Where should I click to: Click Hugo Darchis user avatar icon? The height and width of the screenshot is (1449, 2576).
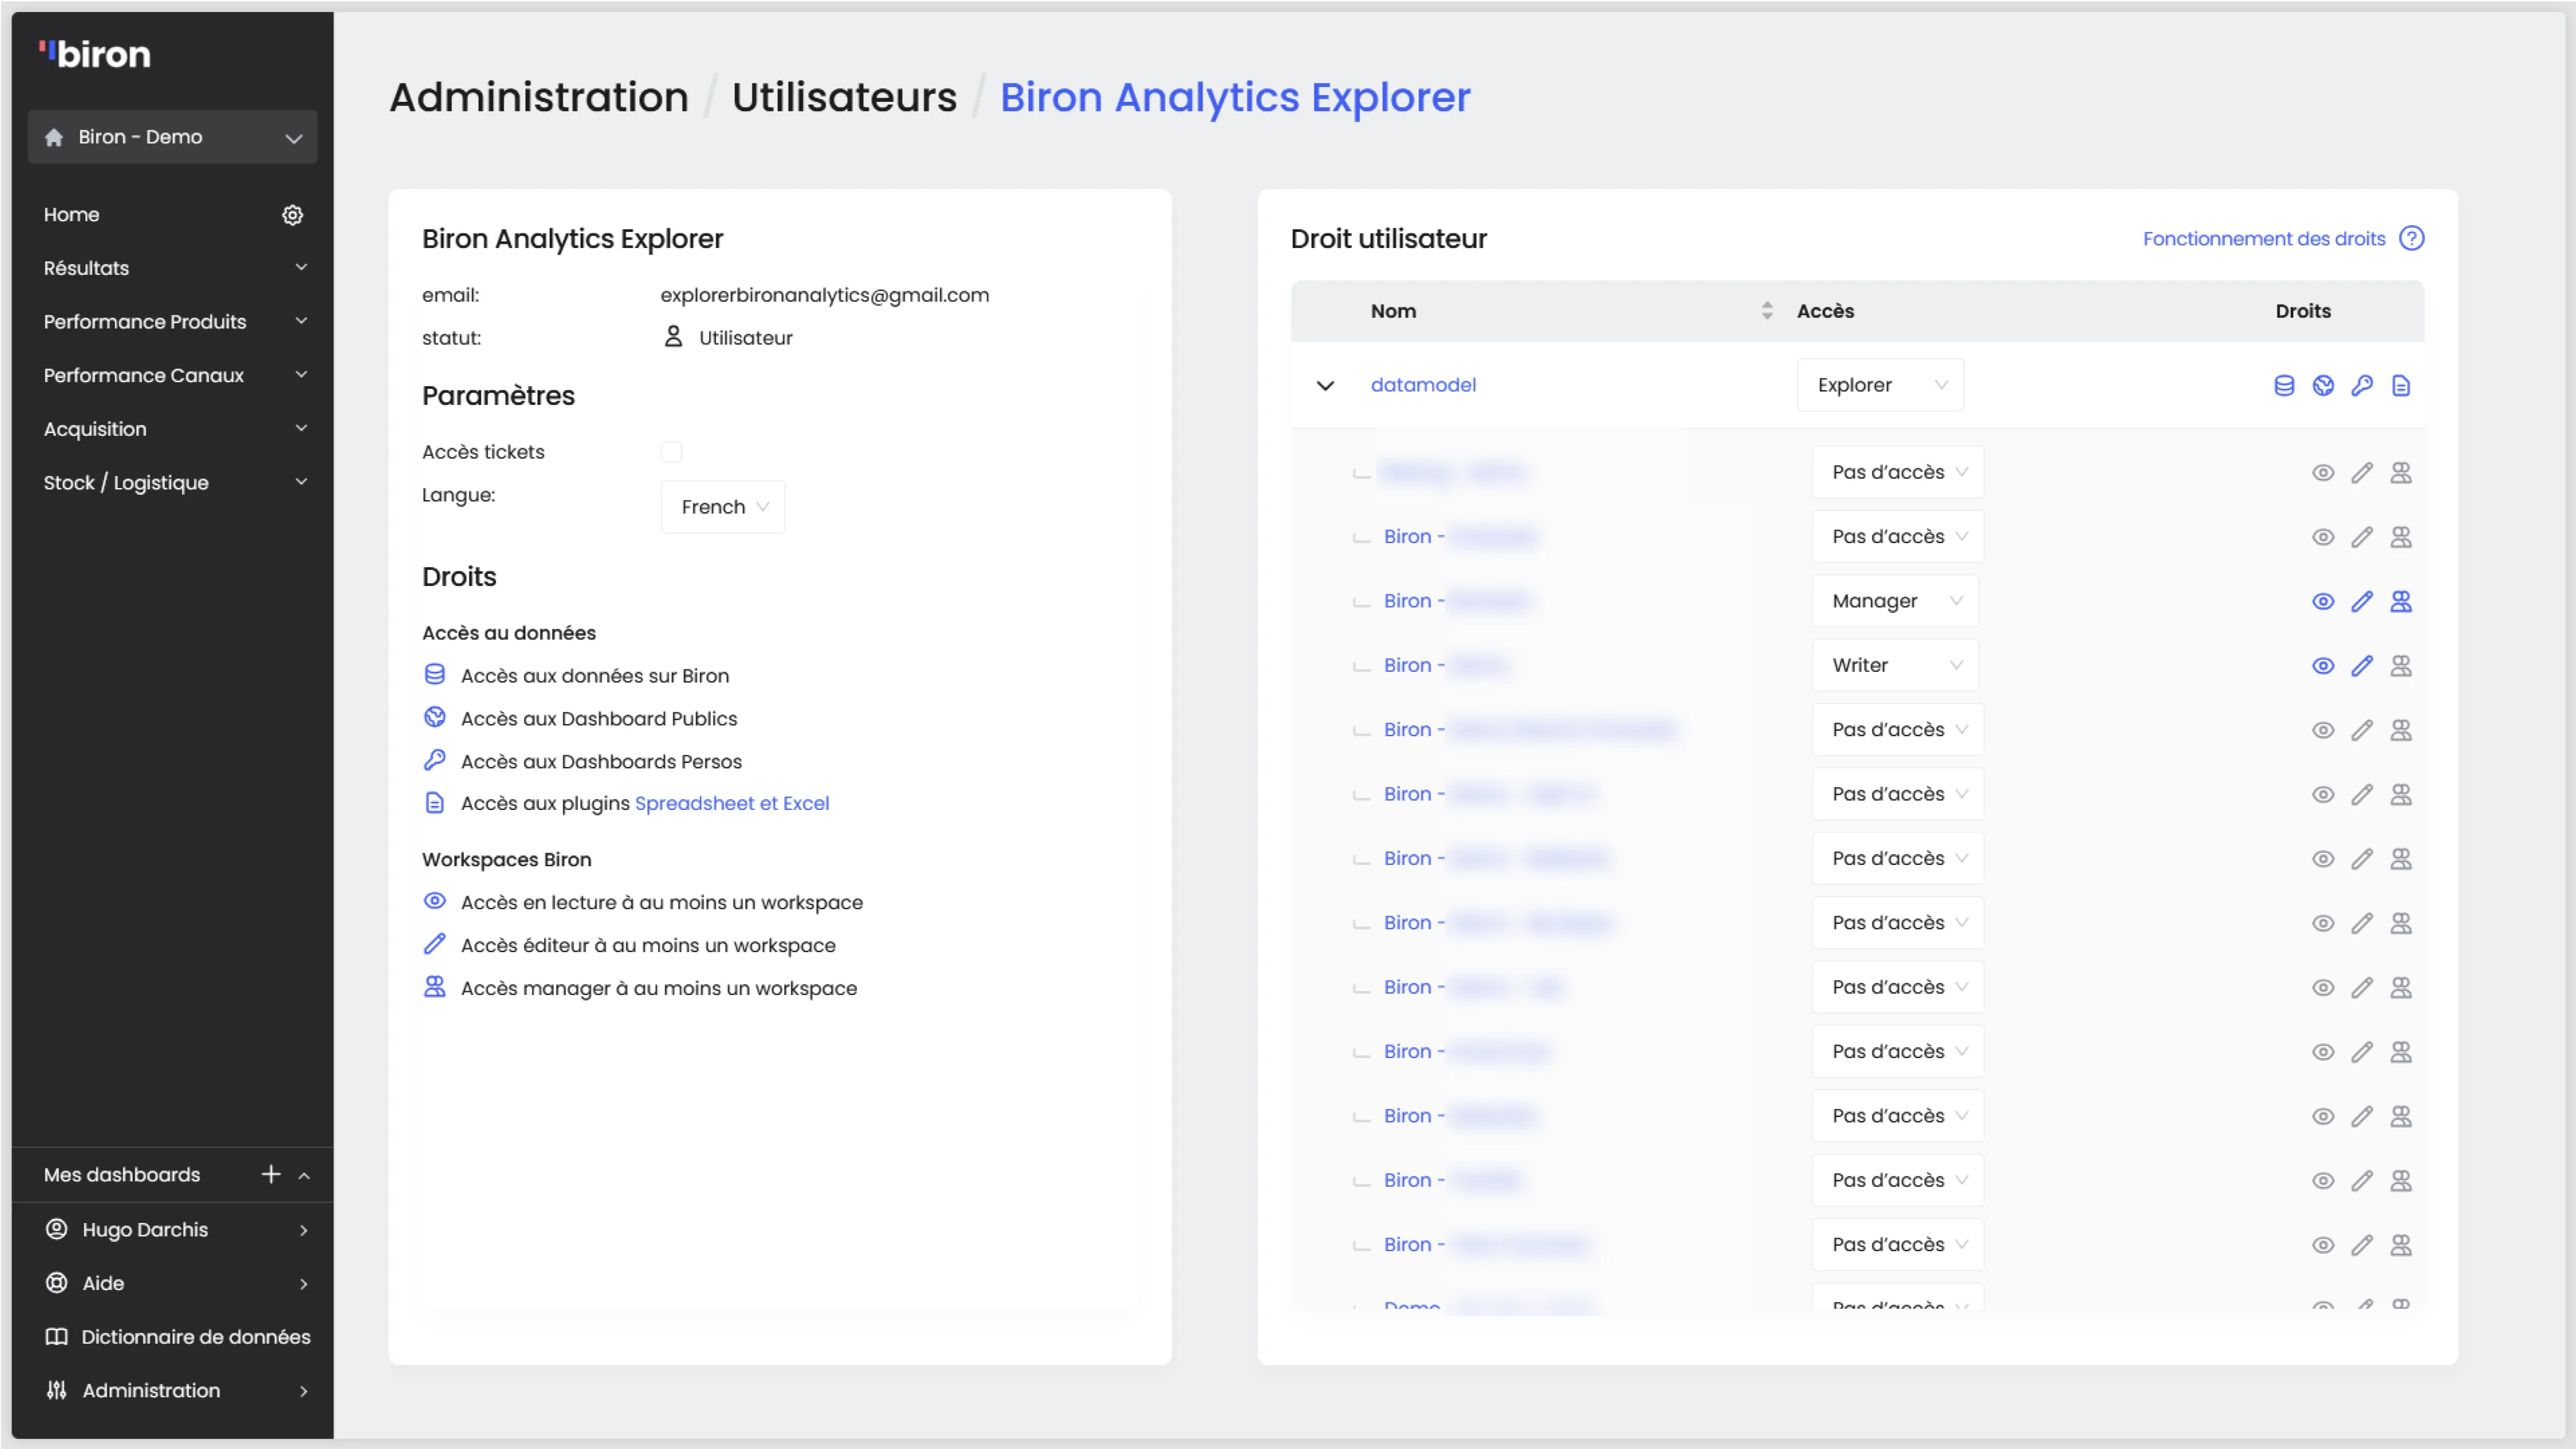(x=57, y=1229)
